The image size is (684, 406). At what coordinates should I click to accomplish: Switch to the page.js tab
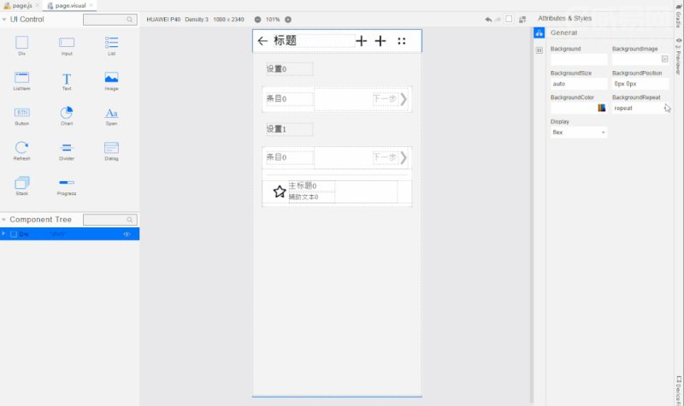click(x=19, y=6)
